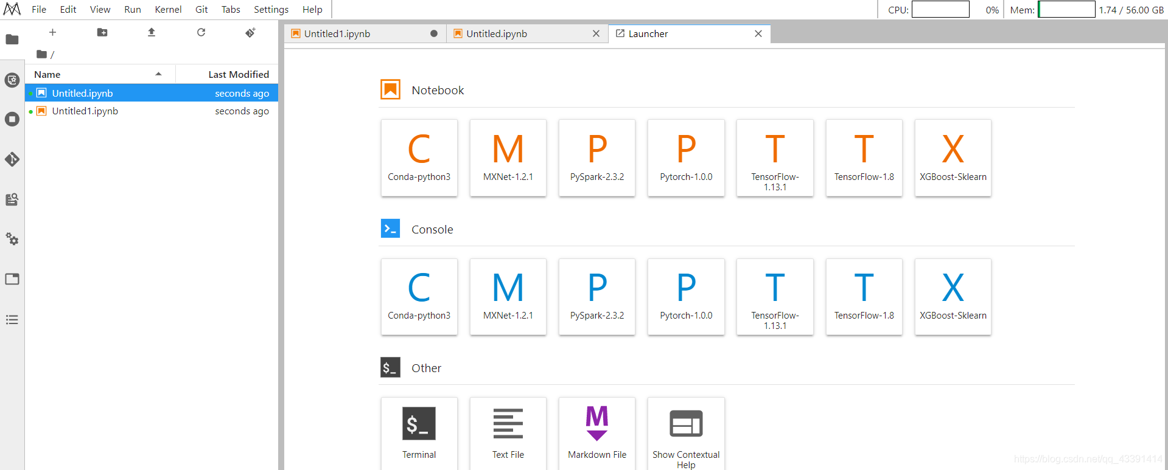Open the File menu

[x=39, y=9]
